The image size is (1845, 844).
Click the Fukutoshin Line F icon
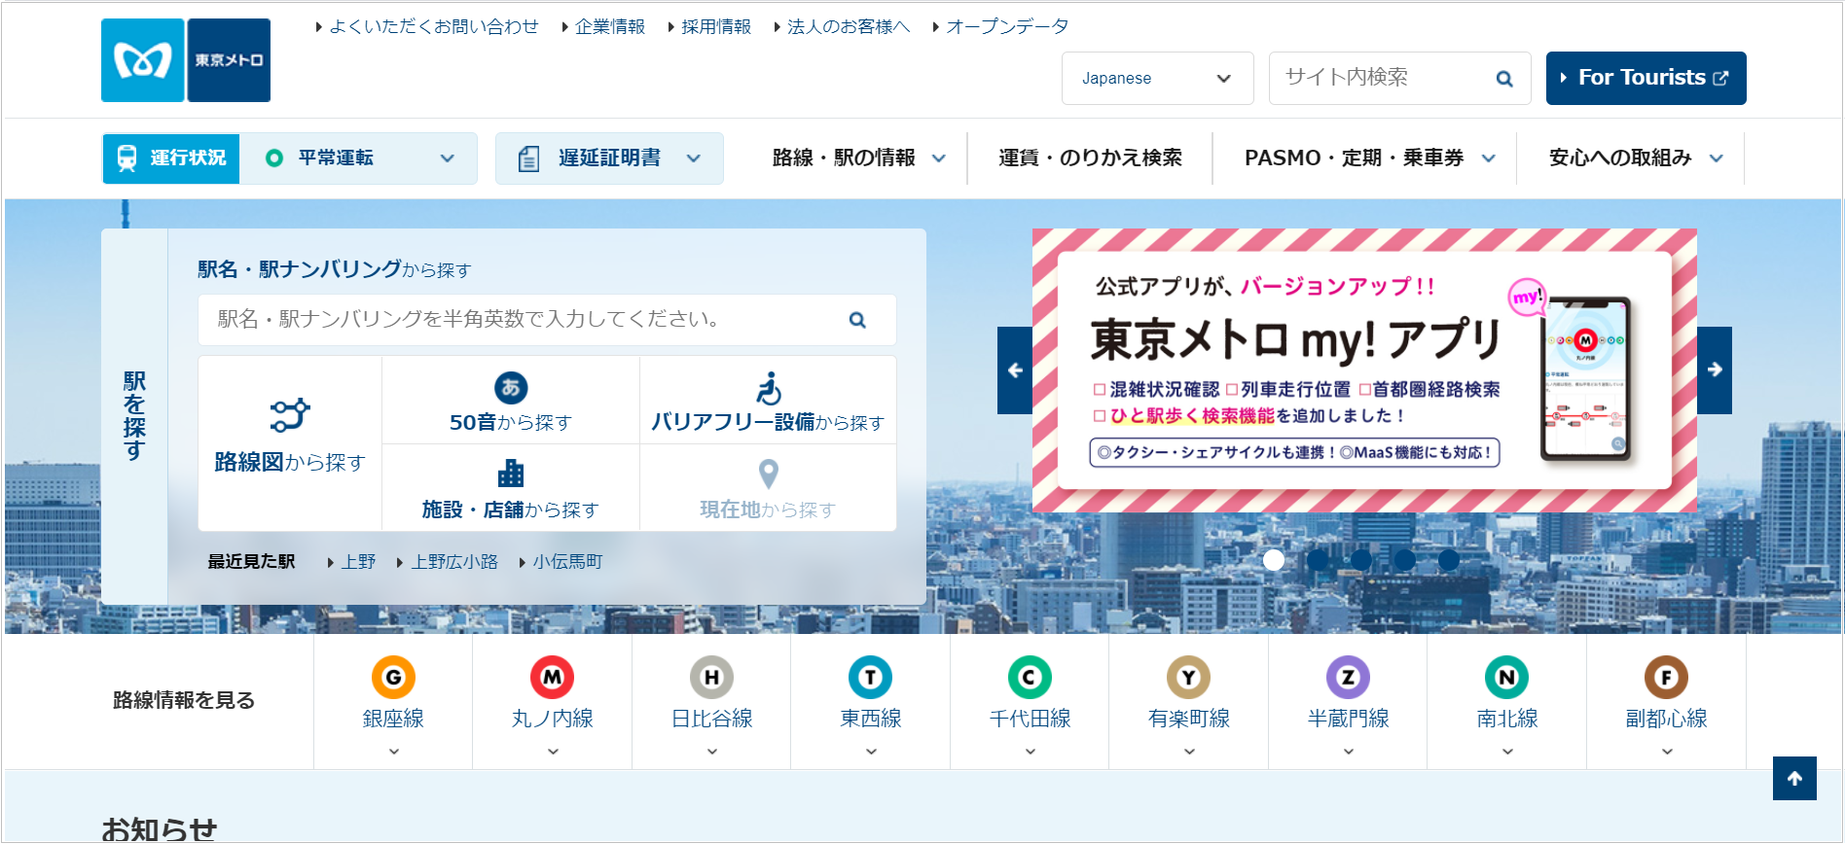1666,678
